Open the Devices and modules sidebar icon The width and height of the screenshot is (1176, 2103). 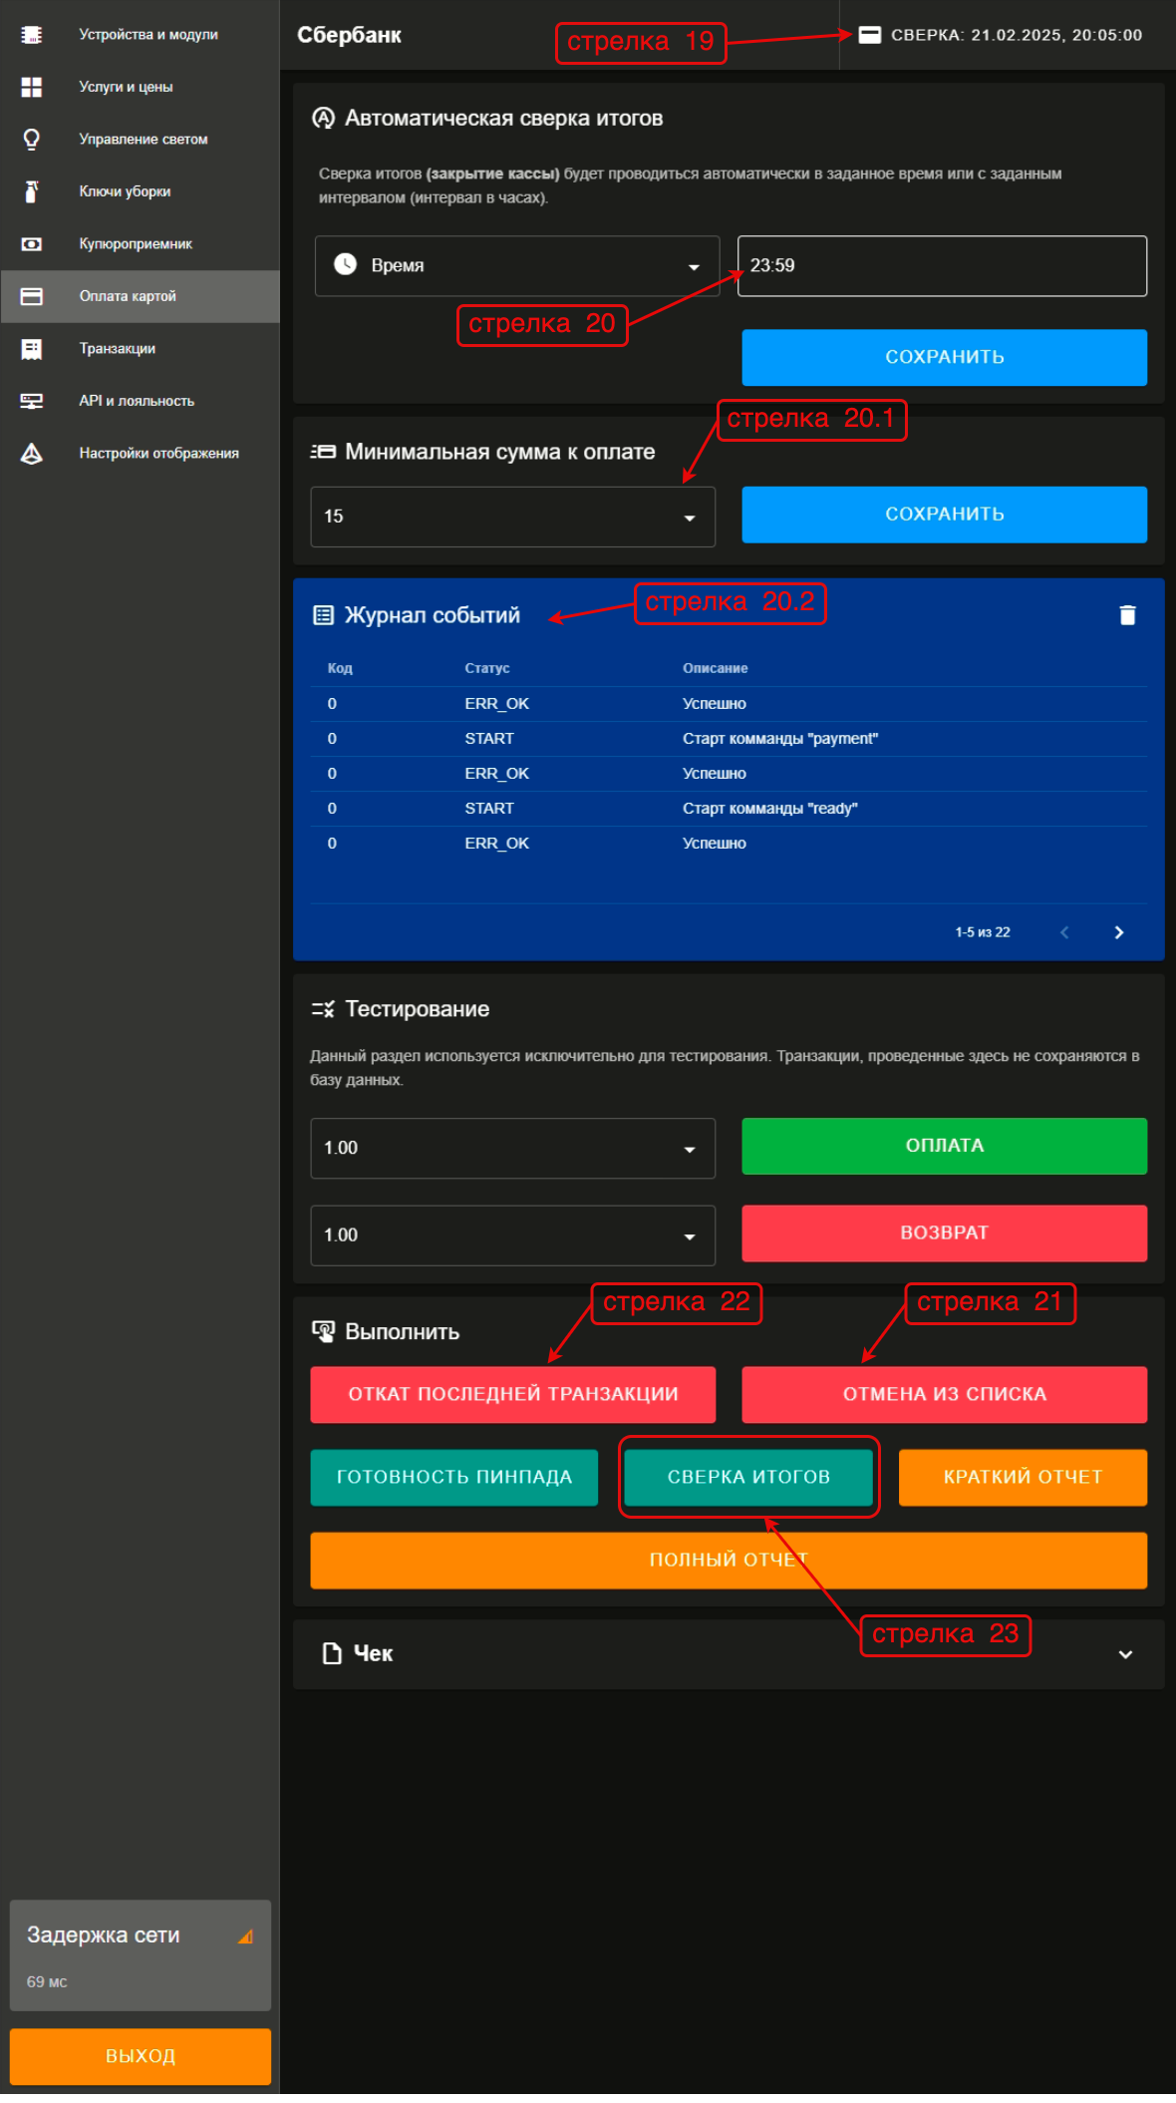(32, 35)
